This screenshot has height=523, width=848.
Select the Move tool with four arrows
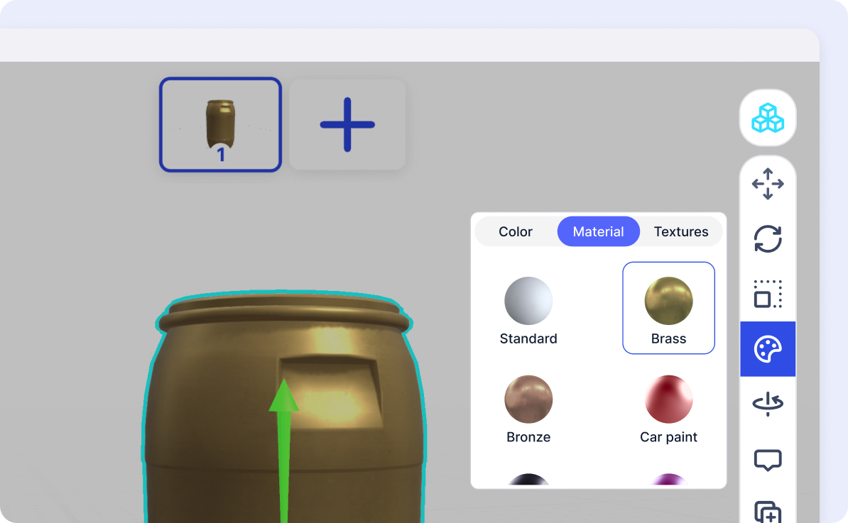pyautogui.click(x=768, y=184)
